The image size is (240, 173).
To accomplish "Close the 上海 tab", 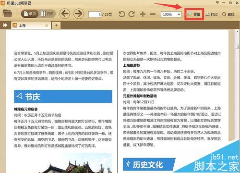I will coord(47,25).
